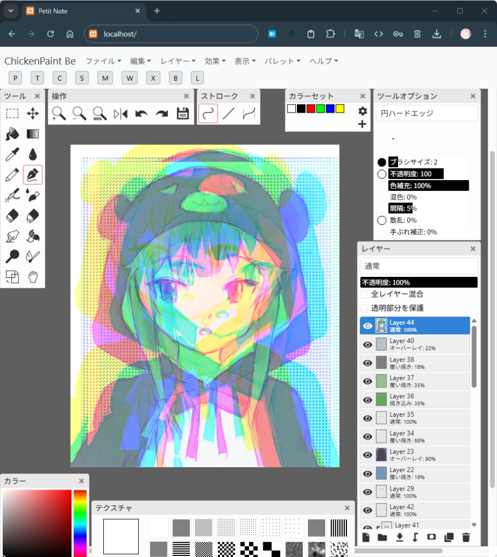497x557 pixels.
Task: Flip canvas with the mirror icon
Action: click(x=120, y=114)
